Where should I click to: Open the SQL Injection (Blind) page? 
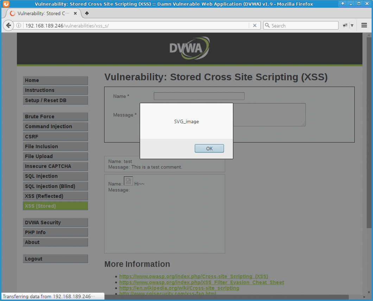(56, 186)
